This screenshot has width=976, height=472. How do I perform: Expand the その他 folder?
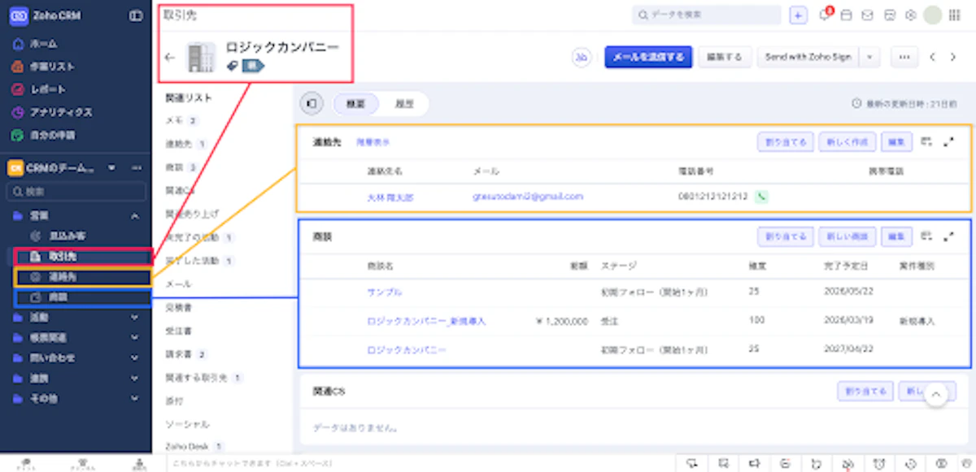135,399
